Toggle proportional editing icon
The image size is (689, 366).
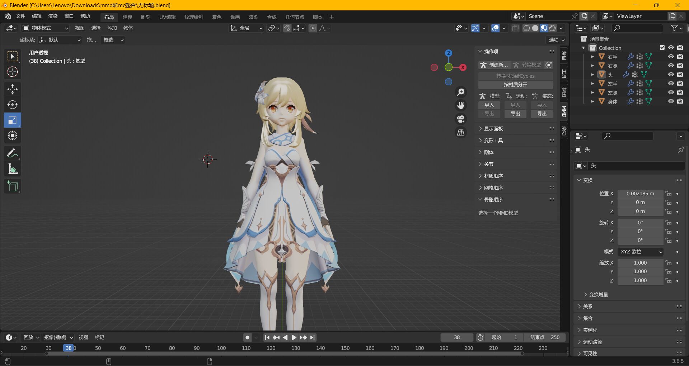(x=313, y=28)
